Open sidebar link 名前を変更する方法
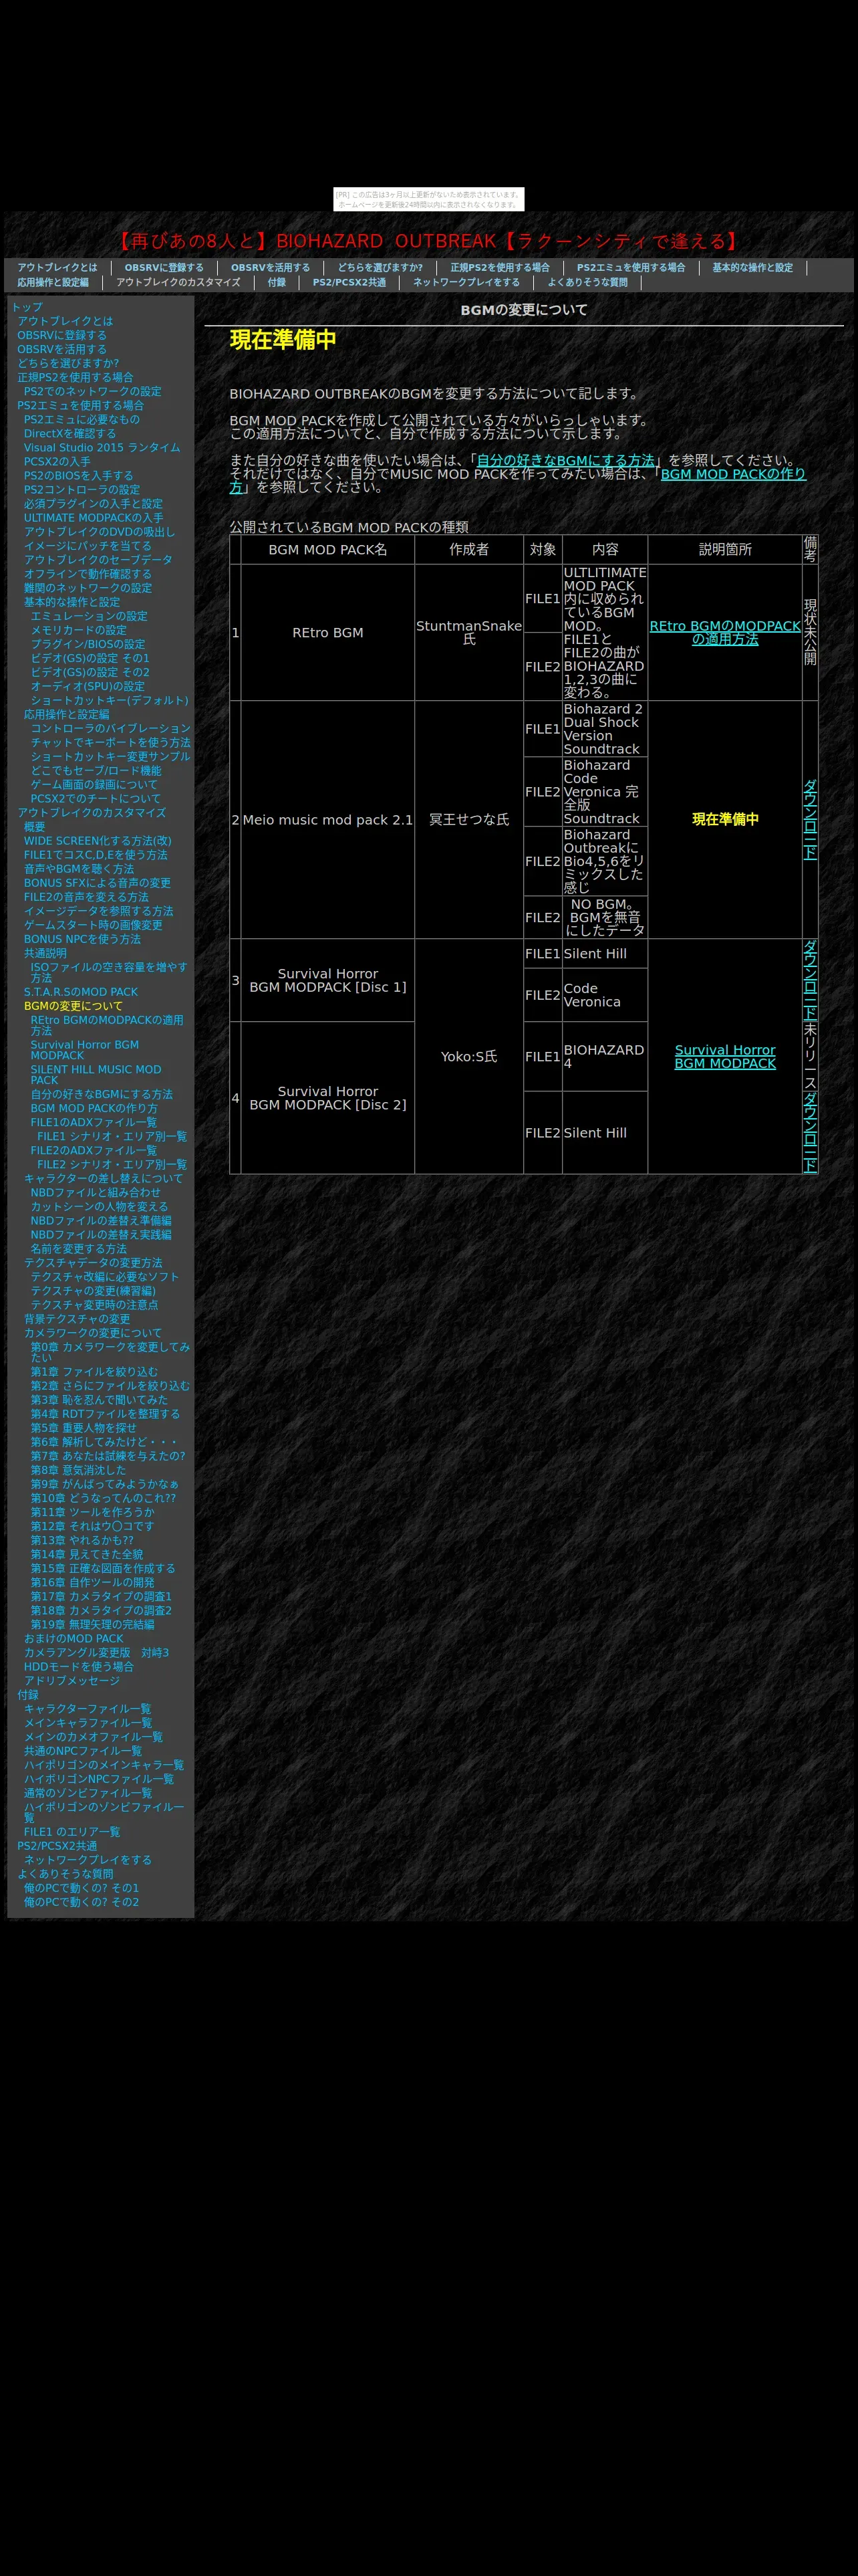Screen dimensions: 858x2576 pyautogui.click(x=78, y=1248)
